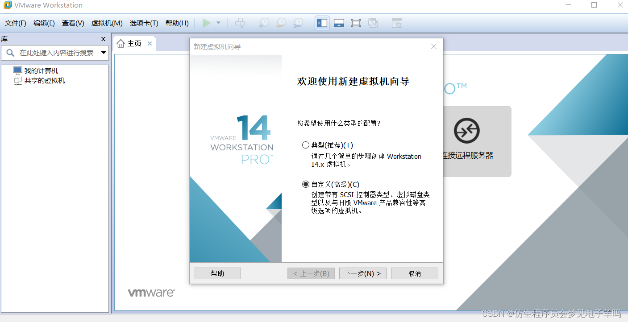The image size is (628, 322).
Task: Click the send Ctrl+Alt+Del toolbar icon
Action: click(240, 23)
